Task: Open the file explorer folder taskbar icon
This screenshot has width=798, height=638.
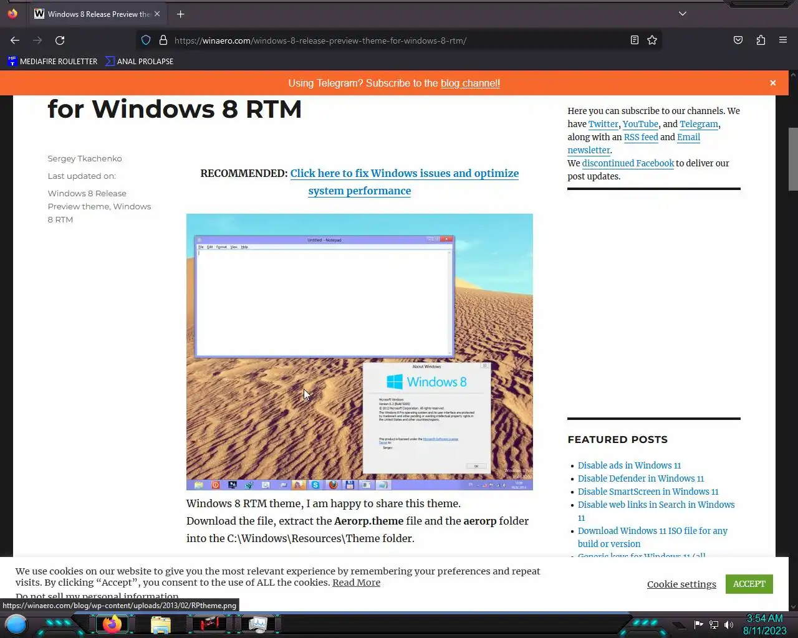Action: pos(161,624)
